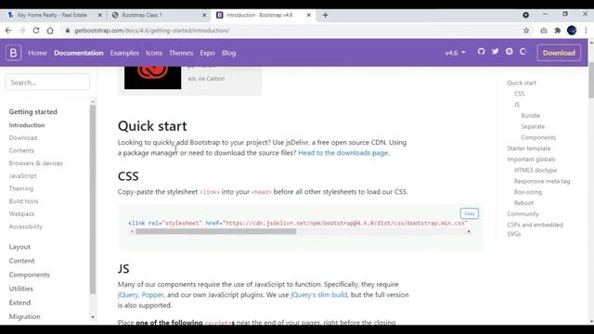Click the Download button in navbar
Image resolution: width=594 pixels, height=334 pixels.
point(559,53)
